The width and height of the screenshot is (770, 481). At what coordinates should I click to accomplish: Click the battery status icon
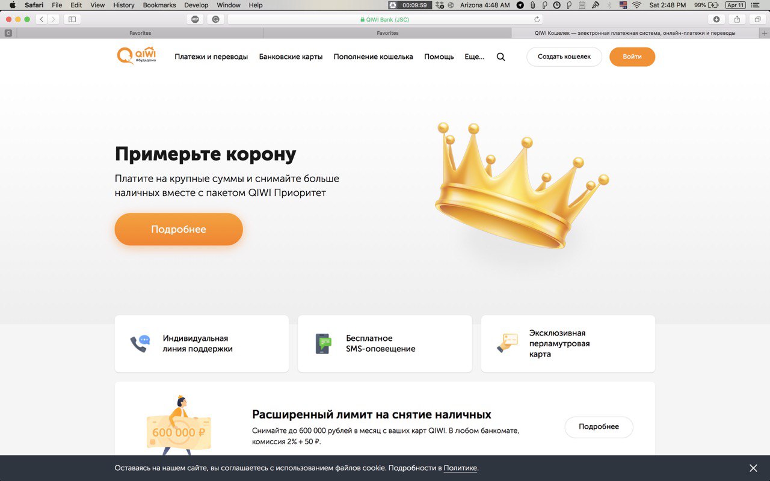pos(713,5)
